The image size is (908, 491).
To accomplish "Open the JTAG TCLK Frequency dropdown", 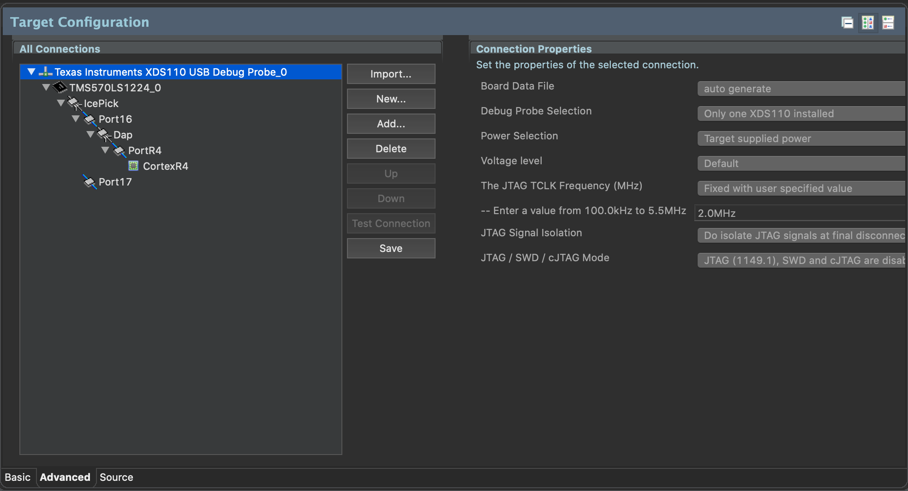I will [801, 188].
